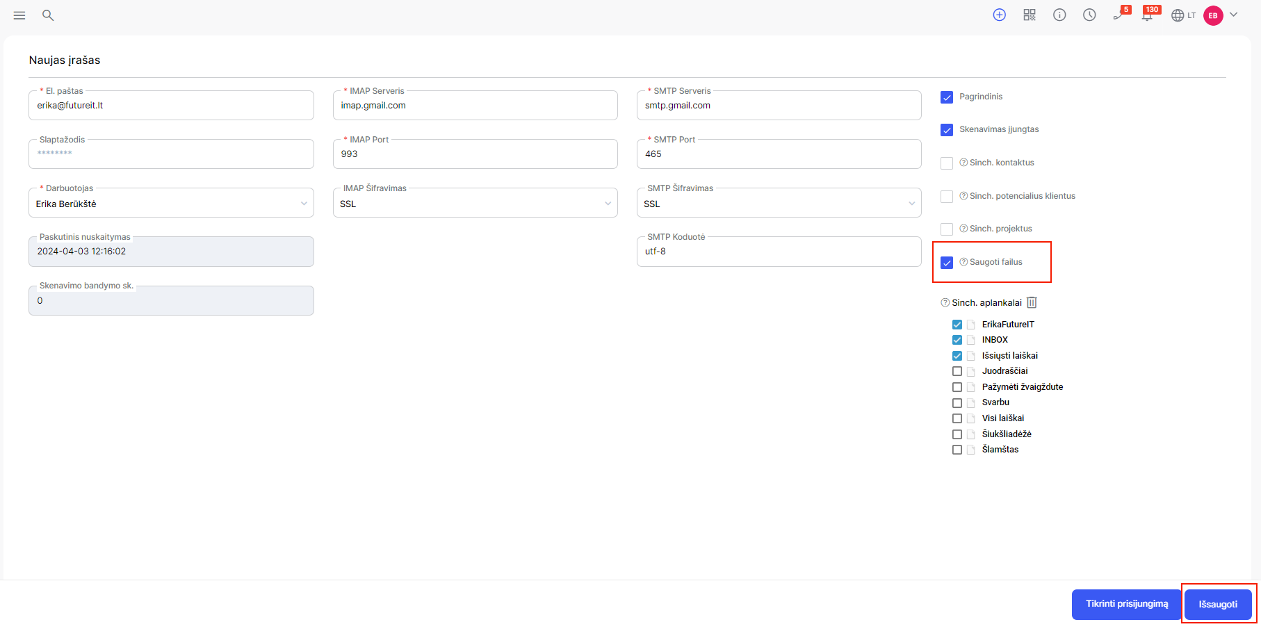Viewport: 1261px width, 629px height.
Task: Open the info circle icon in top bar
Action: [x=1059, y=15]
